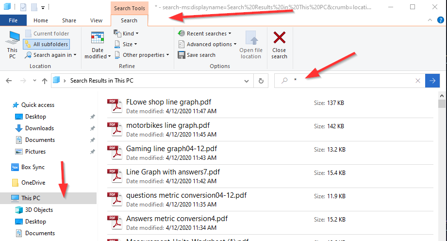Clear the search box with X
Image resolution: width=447 pixels, height=241 pixels.
click(418, 81)
